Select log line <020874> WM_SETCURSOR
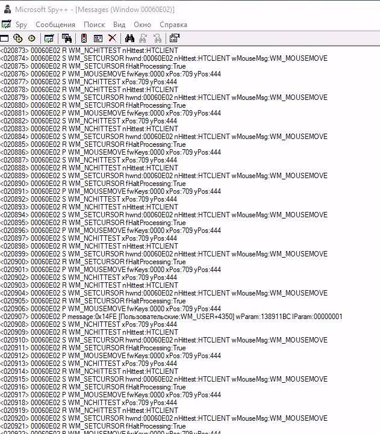This screenshot has height=434, width=380. pos(164,58)
